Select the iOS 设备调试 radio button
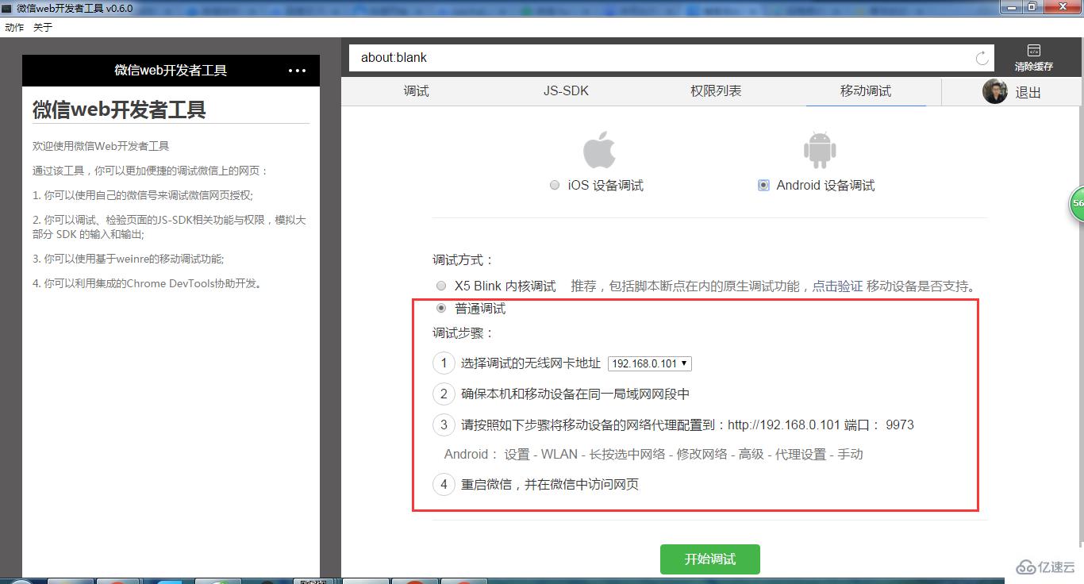The image size is (1084, 584). pyautogui.click(x=555, y=185)
